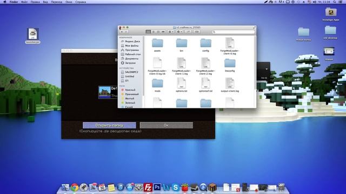Screen dimensions: 346x194
Task: Open the Finder menu
Action: coord(14,2)
